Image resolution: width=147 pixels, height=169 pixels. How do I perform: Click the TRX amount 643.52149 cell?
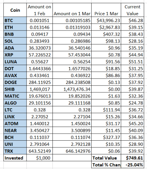point(40,151)
